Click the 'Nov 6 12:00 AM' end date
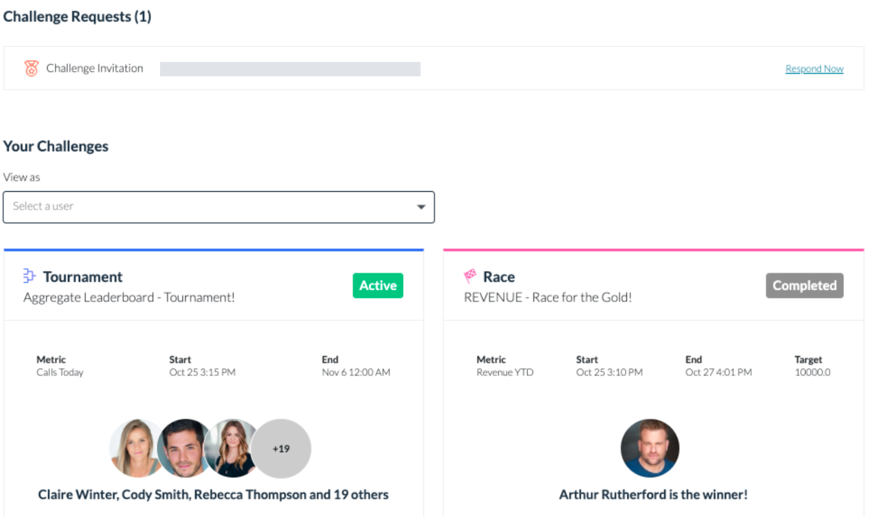The height and width of the screenshot is (517, 870). [356, 372]
